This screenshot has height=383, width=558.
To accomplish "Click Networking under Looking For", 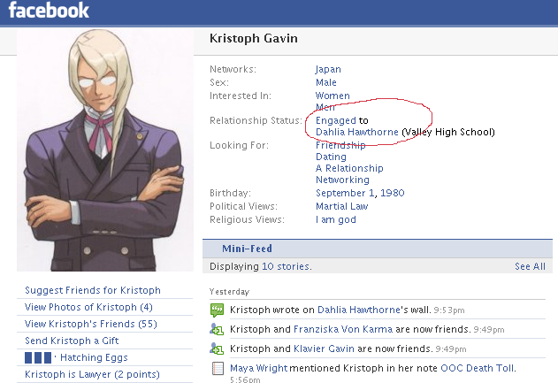I will point(342,180).
